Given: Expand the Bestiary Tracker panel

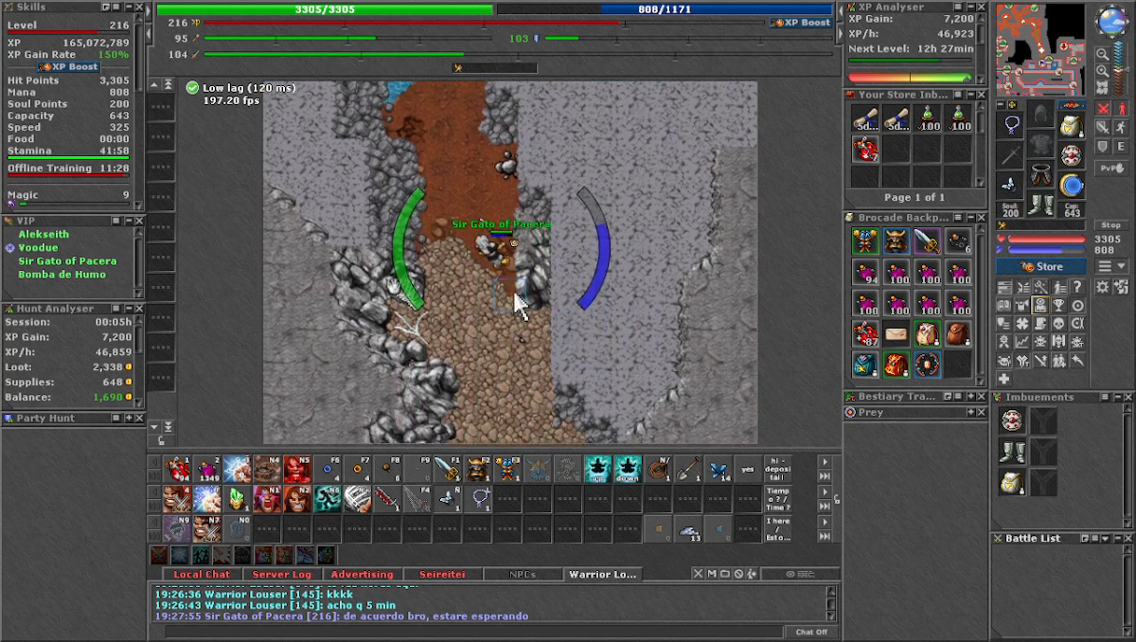Looking at the screenshot, I should click(x=971, y=397).
